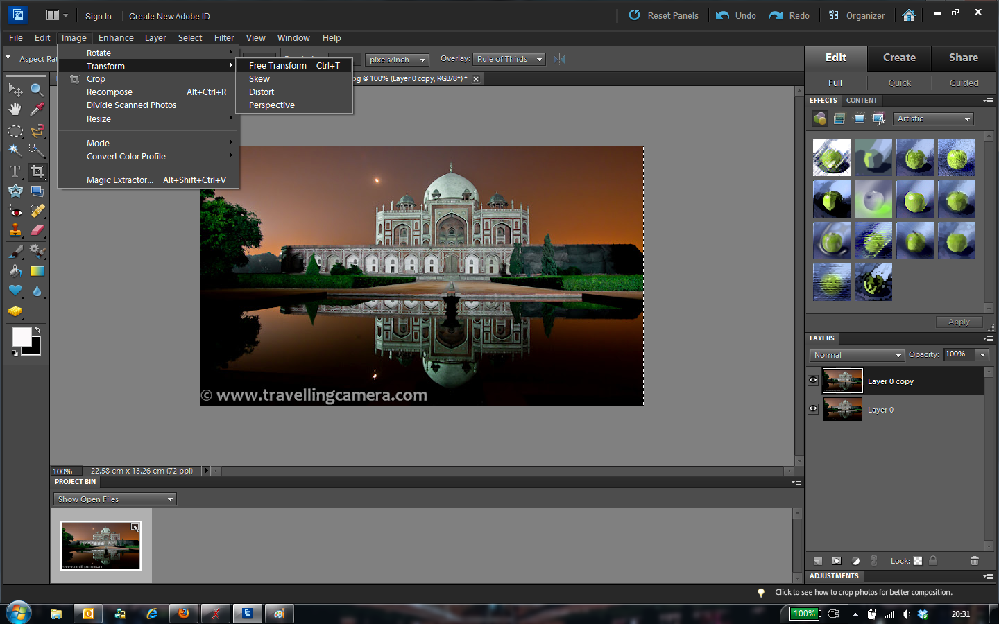
Task: Click the foreground color swatch
Action: pyautogui.click(x=22, y=337)
